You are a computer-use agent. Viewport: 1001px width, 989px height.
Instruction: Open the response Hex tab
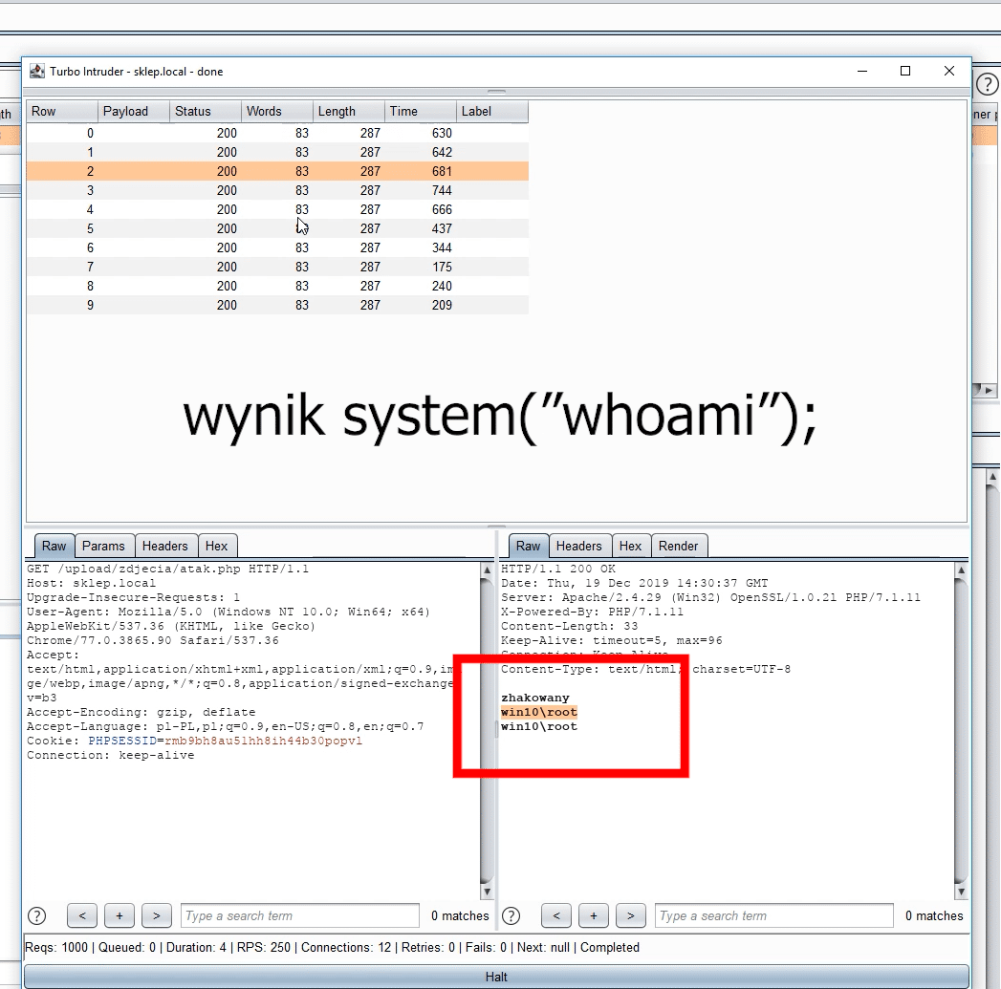coord(630,546)
